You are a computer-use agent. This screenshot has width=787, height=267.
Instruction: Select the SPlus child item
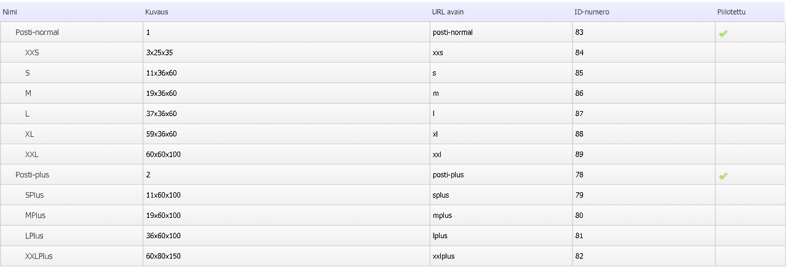pos(34,195)
